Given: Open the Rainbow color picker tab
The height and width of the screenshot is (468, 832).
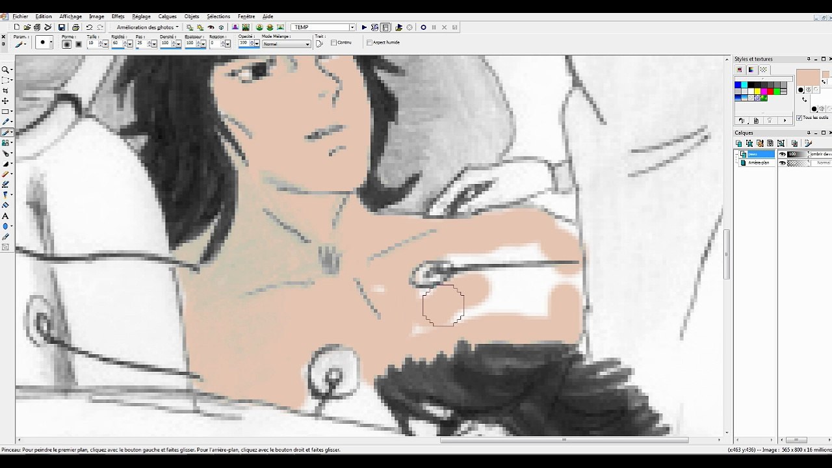Looking at the screenshot, I should (751, 70).
